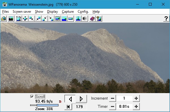Open the Config. menu
170x112 pixels.
tap(83, 12)
